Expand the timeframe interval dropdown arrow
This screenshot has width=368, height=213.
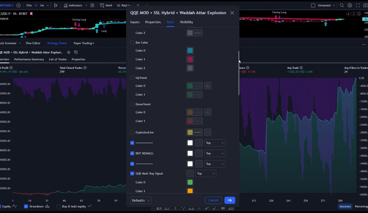click(x=48, y=5)
